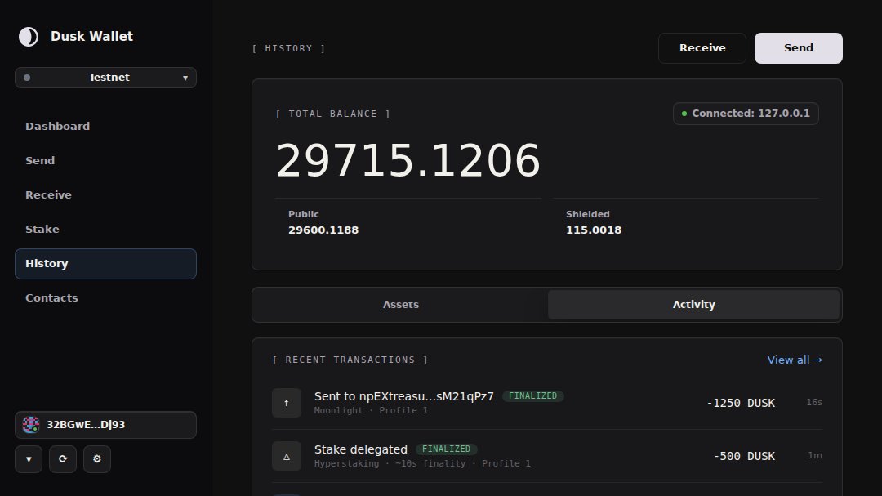Click the 16s timestamp
This screenshot has height=496, width=882.
(x=814, y=402)
